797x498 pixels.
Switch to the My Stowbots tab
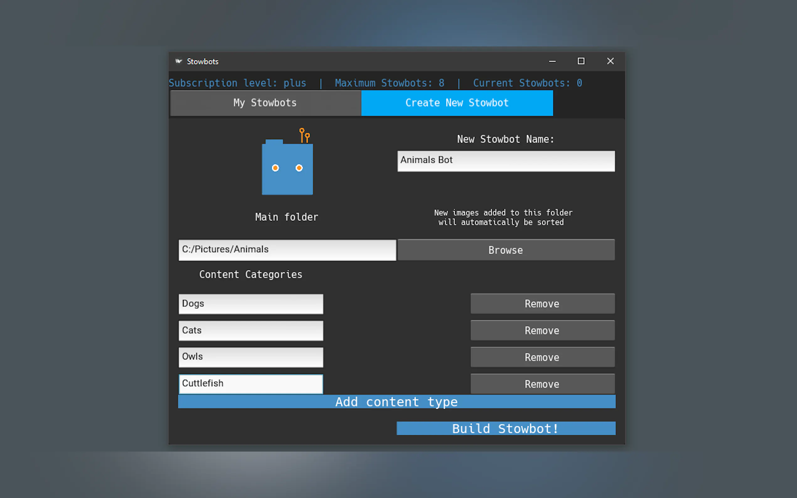[265, 103]
